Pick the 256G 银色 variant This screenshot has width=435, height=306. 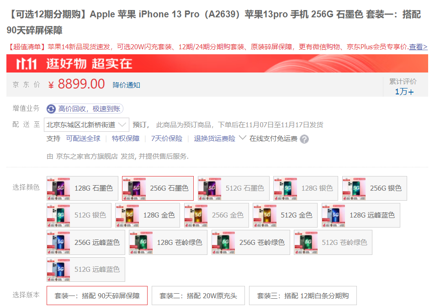click(x=375, y=188)
